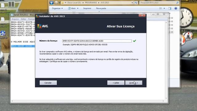Screen dimensions: 197x111
Task: Click into the Número da licença field
Action: click(x=97, y=41)
